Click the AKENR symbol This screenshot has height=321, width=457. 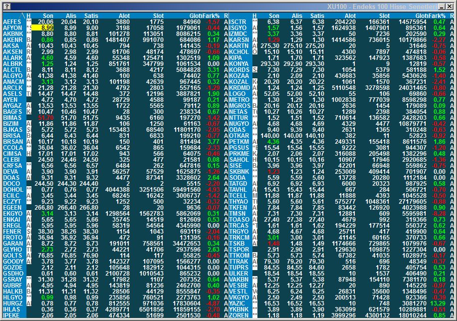coord(12,39)
